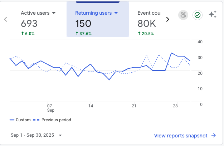Image resolution: width=224 pixels, height=146 pixels.
Task: Click the 37.6% increase indicator
Action: point(83,34)
